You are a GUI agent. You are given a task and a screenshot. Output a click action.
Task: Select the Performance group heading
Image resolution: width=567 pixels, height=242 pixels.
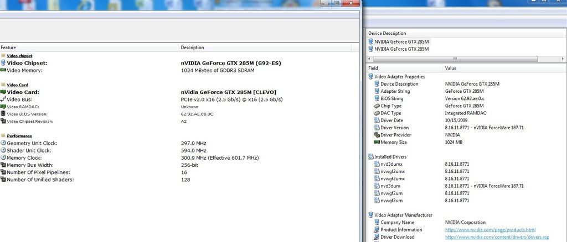(x=19, y=136)
